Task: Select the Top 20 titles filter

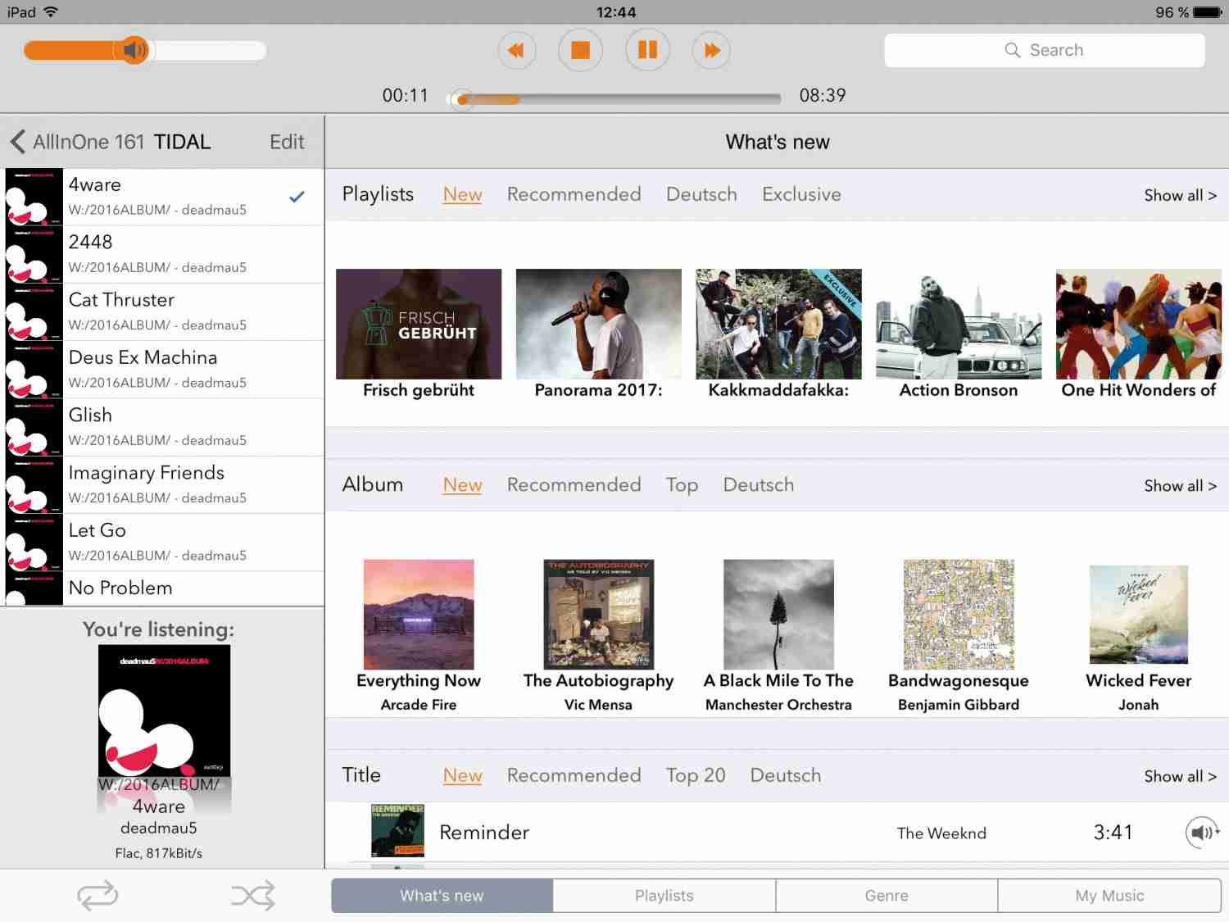Action: click(696, 775)
